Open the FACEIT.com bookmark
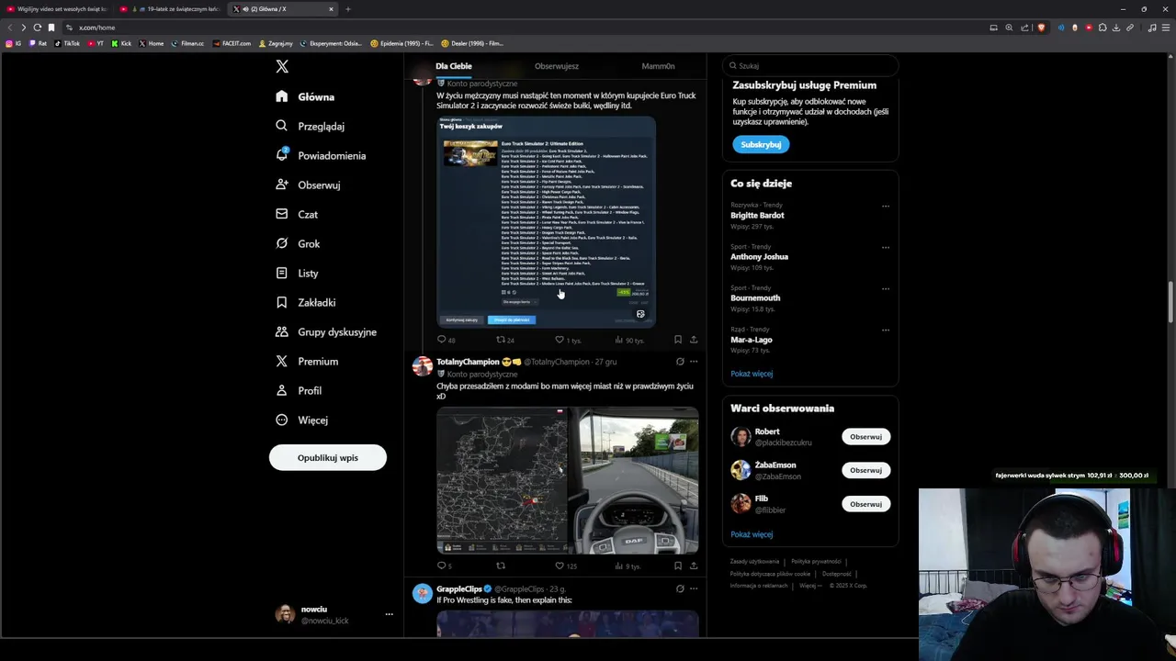Image resolution: width=1176 pixels, height=661 pixels. click(232, 43)
